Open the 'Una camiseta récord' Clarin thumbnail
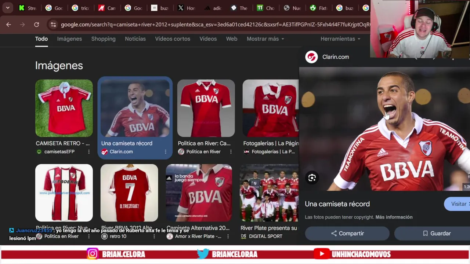 click(135, 108)
